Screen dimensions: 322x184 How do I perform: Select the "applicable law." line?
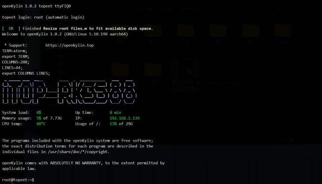19,169
